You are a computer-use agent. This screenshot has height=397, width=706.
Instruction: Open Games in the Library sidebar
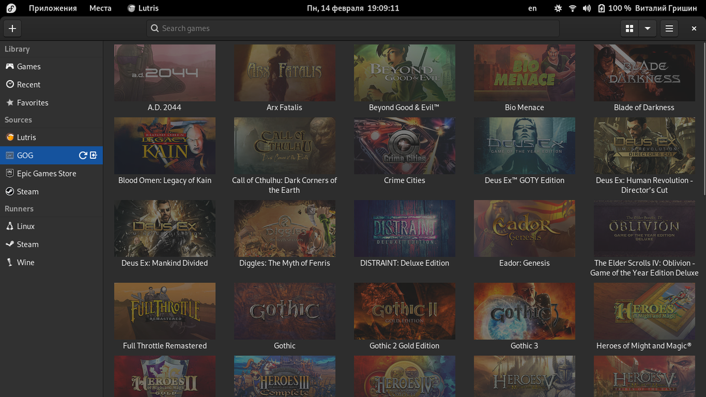click(51, 66)
